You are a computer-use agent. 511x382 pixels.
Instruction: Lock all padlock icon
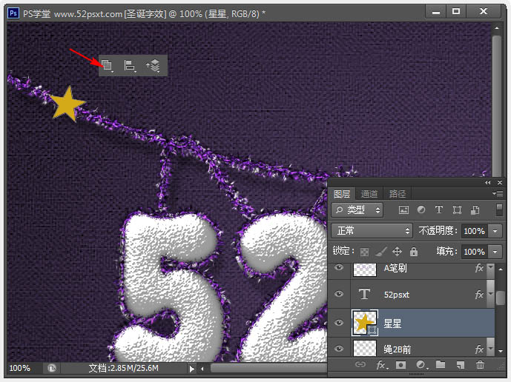[x=414, y=251]
